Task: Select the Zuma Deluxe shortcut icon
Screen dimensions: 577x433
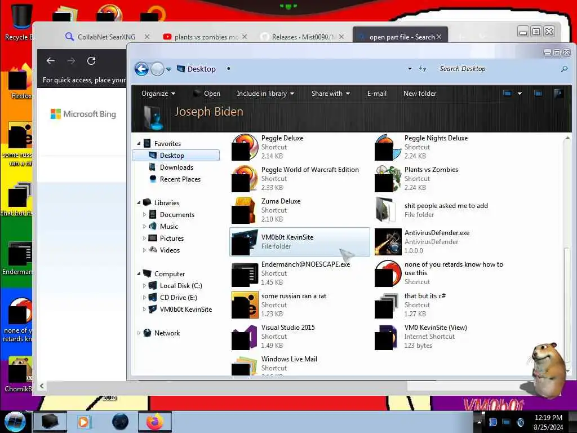Action: (x=245, y=211)
